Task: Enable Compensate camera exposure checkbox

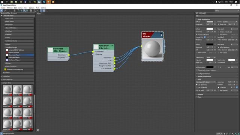Action: [196, 70]
